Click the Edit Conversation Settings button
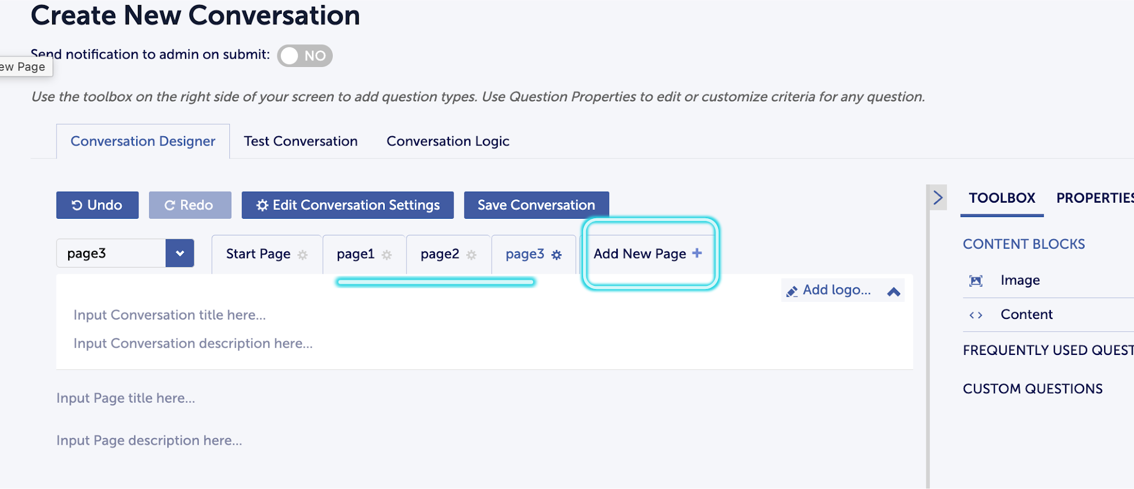This screenshot has width=1134, height=489. (x=348, y=205)
